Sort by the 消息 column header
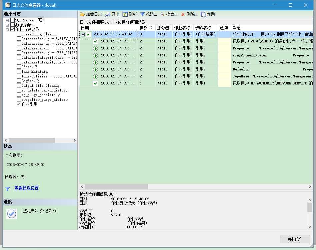The image size is (316, 250). (x=272, y=28)
